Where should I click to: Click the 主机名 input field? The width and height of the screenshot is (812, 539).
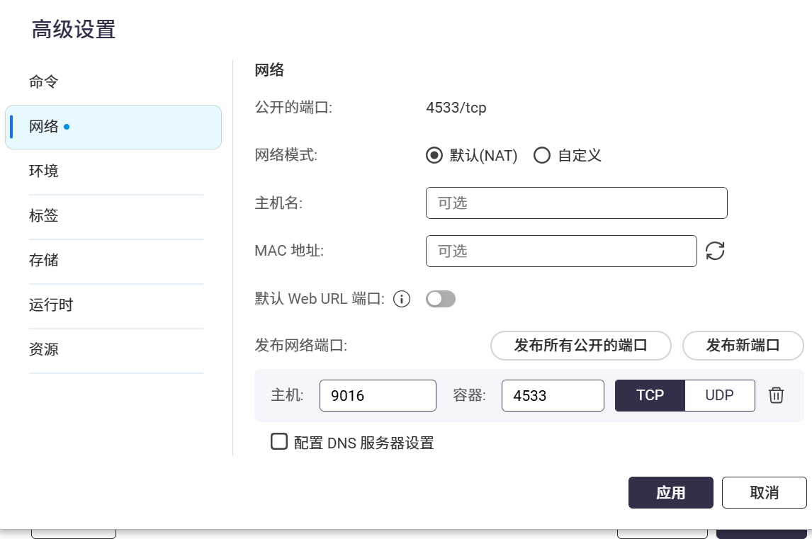click(576, 203)
